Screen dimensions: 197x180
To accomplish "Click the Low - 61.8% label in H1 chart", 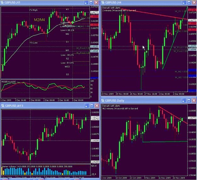I will 67,63.
